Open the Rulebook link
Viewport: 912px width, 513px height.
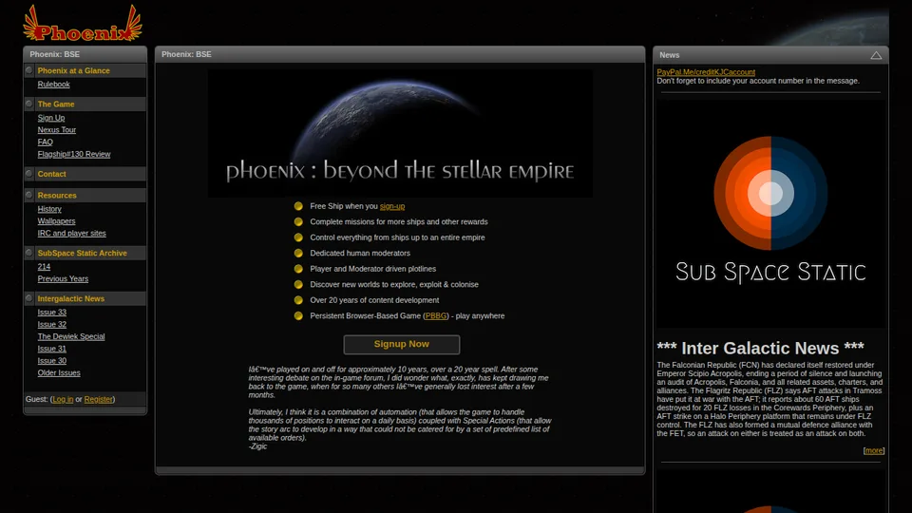click(x=53, y=85)
